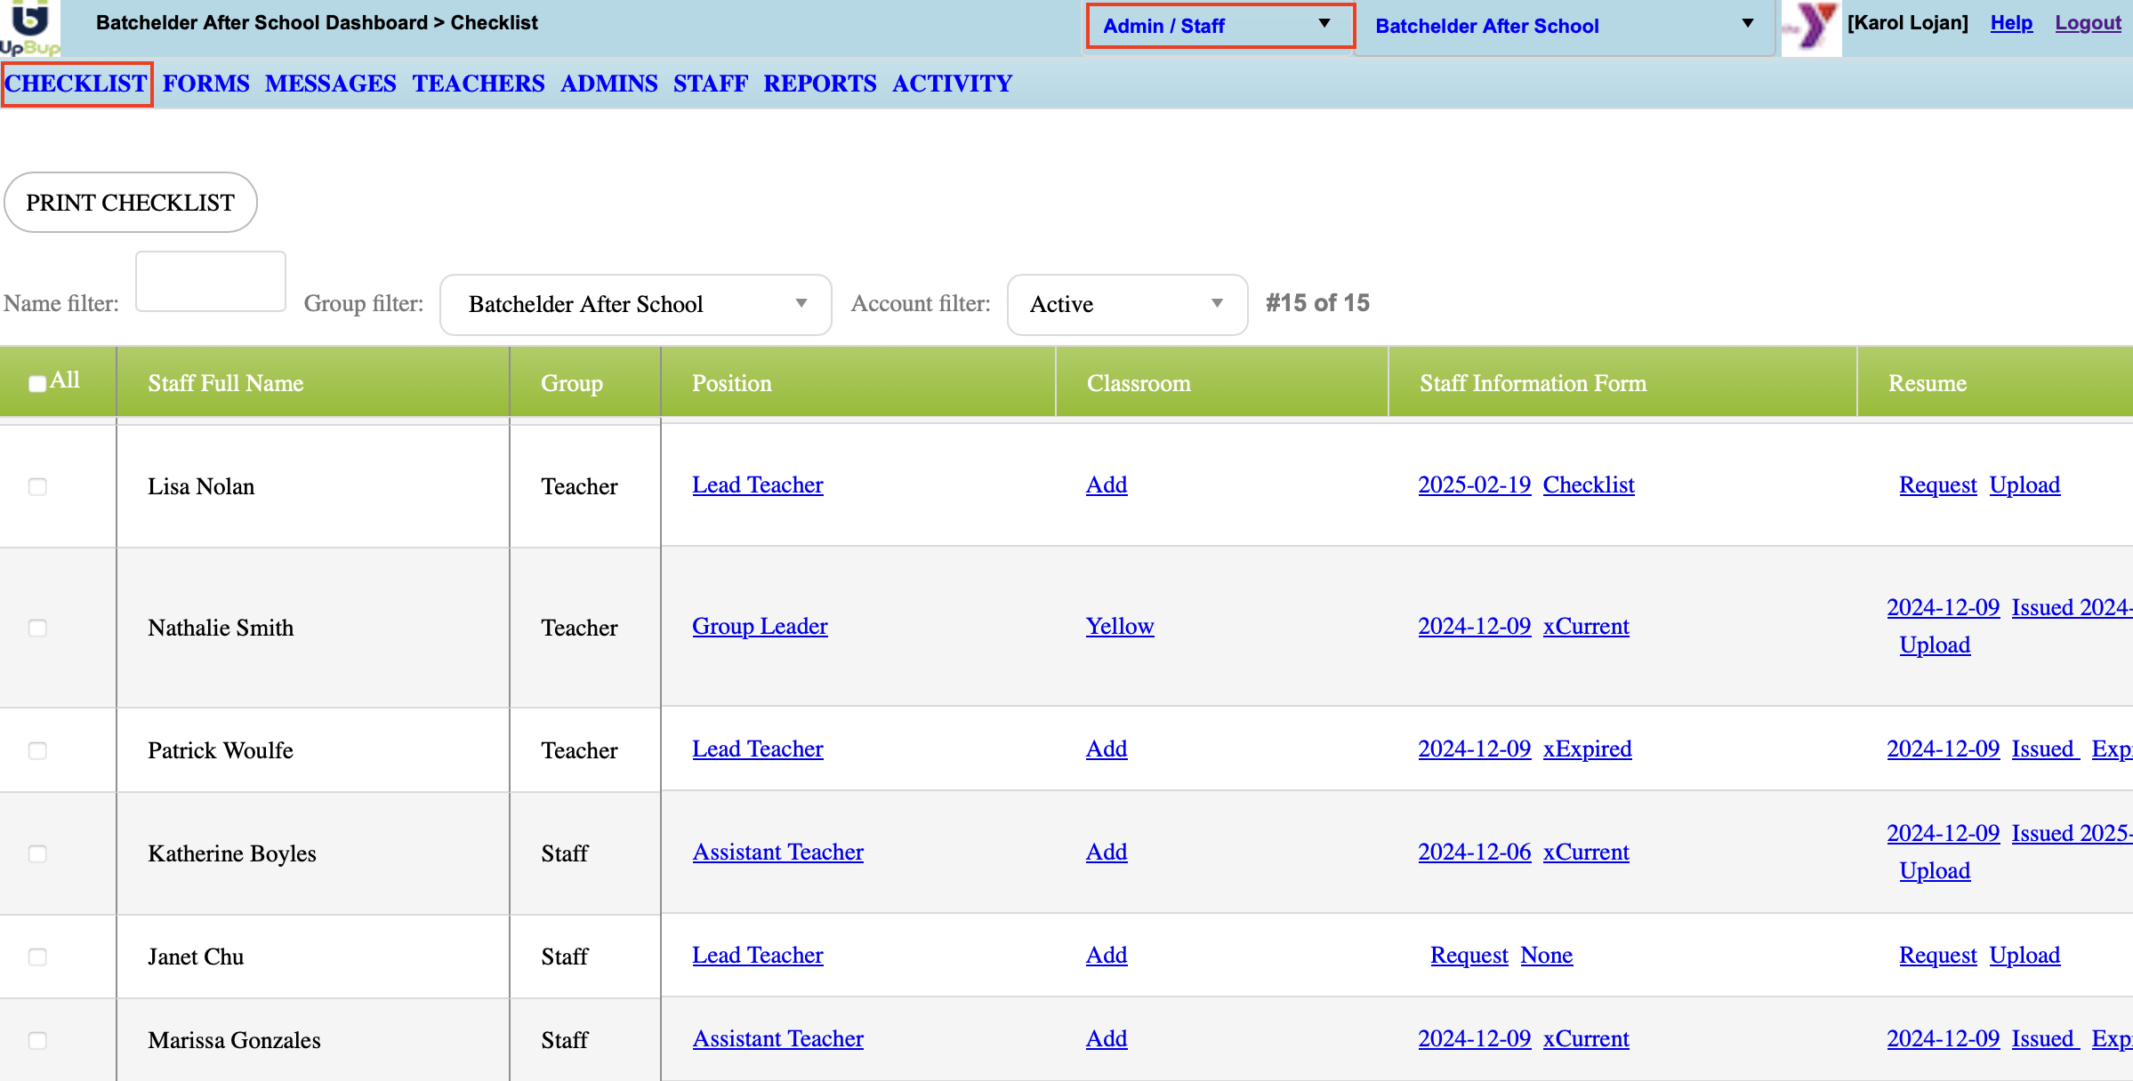Select Patrick Woulfe's row checkbox
Image resolution: width=2133 pixels, height=1081 pixels.
(x=37, y=750)
